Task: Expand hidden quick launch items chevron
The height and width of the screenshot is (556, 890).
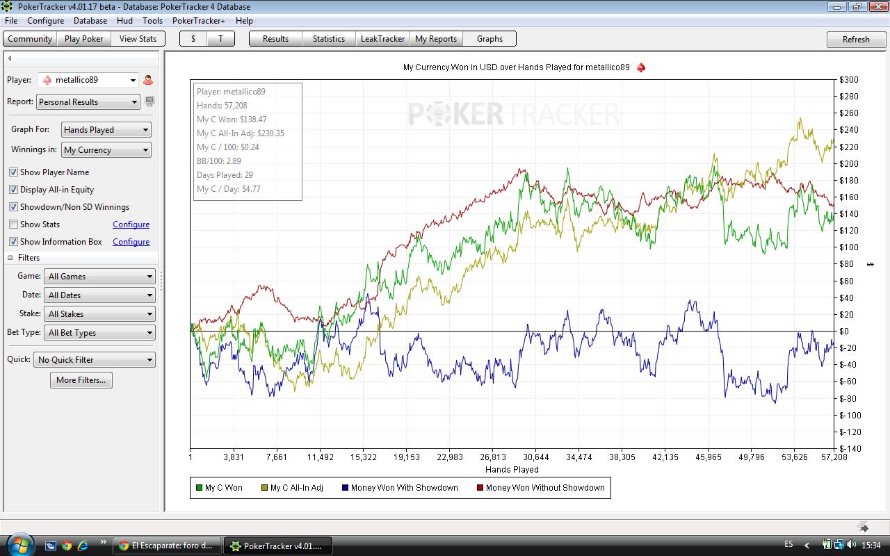Action: (x=104, y=542)
